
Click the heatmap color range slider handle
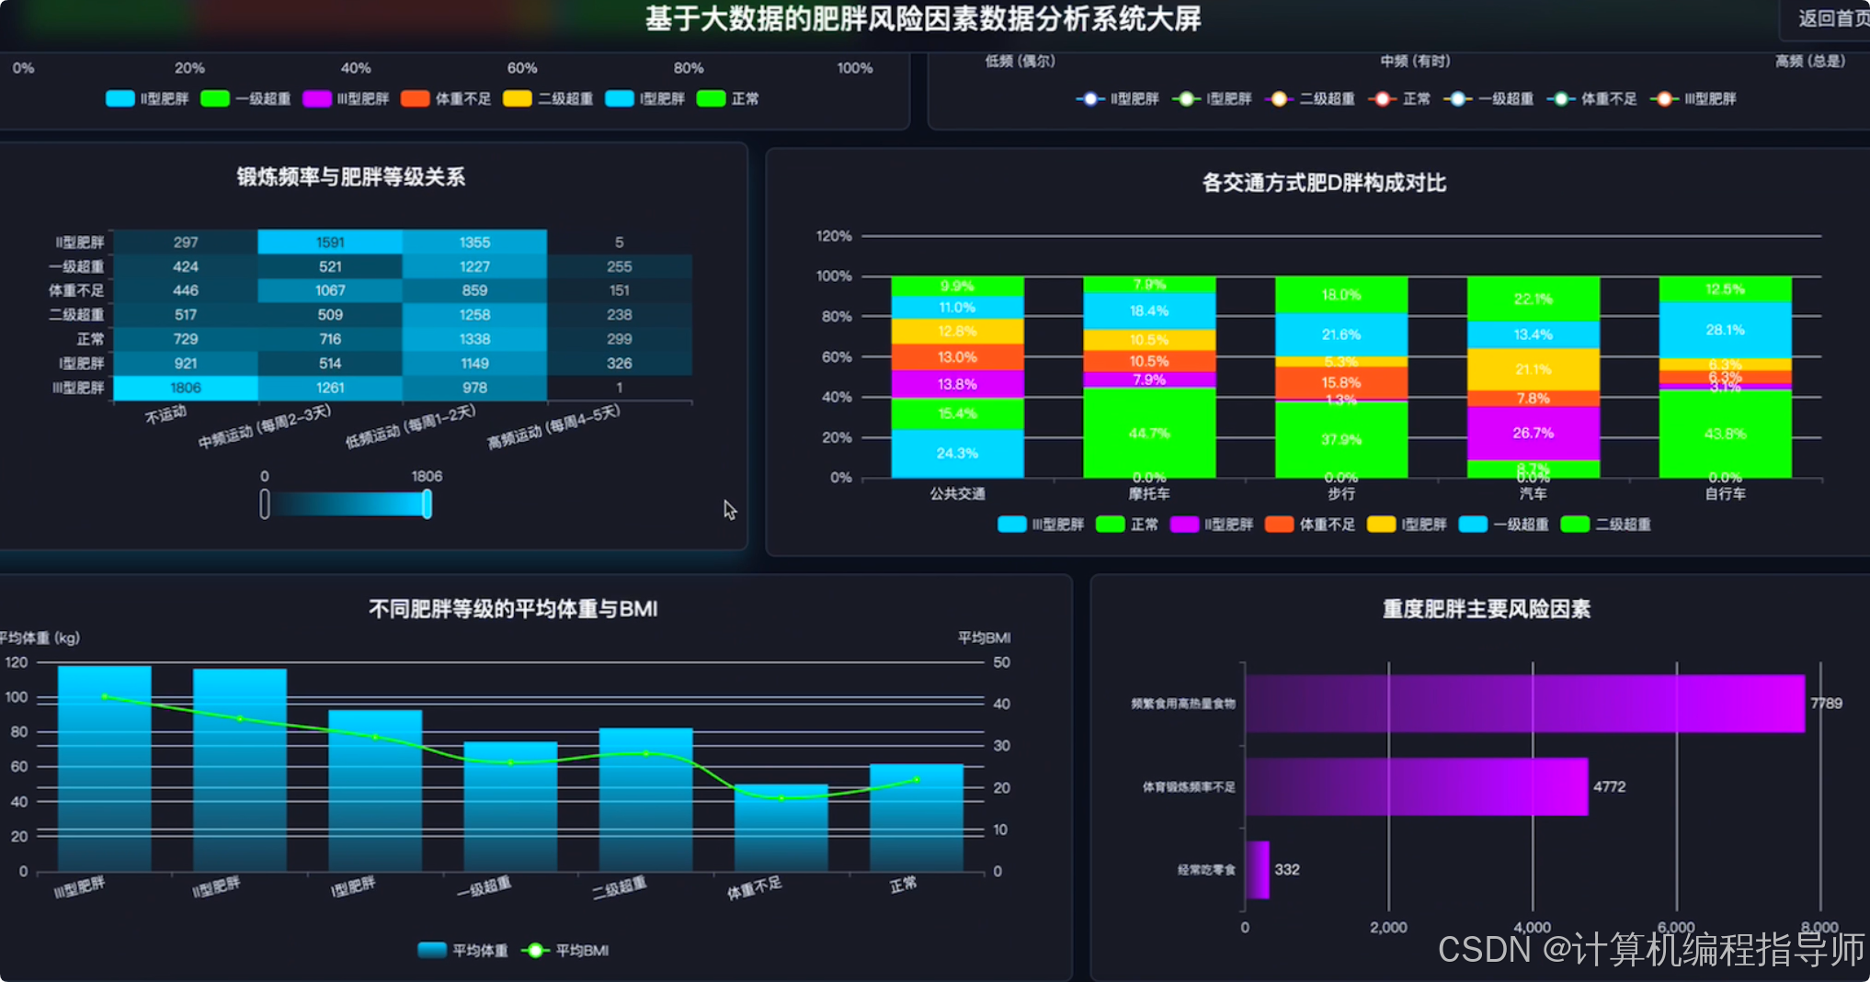click(x=426, y=504)
